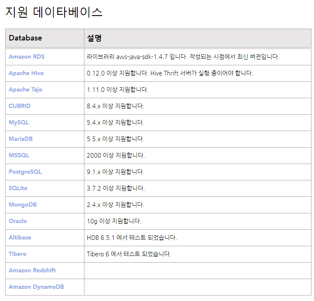The height and width of the screenshot is (301, 314).
Task: Click the '지원 데이타베이스' page heading
Action: coord(54,12)
